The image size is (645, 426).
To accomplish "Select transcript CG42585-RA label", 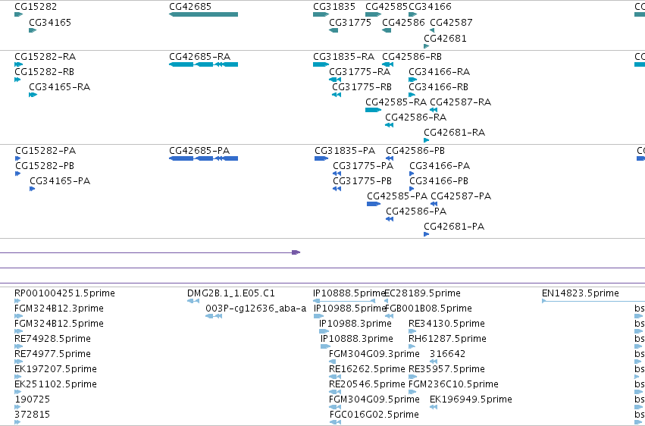I will point(396,102).
